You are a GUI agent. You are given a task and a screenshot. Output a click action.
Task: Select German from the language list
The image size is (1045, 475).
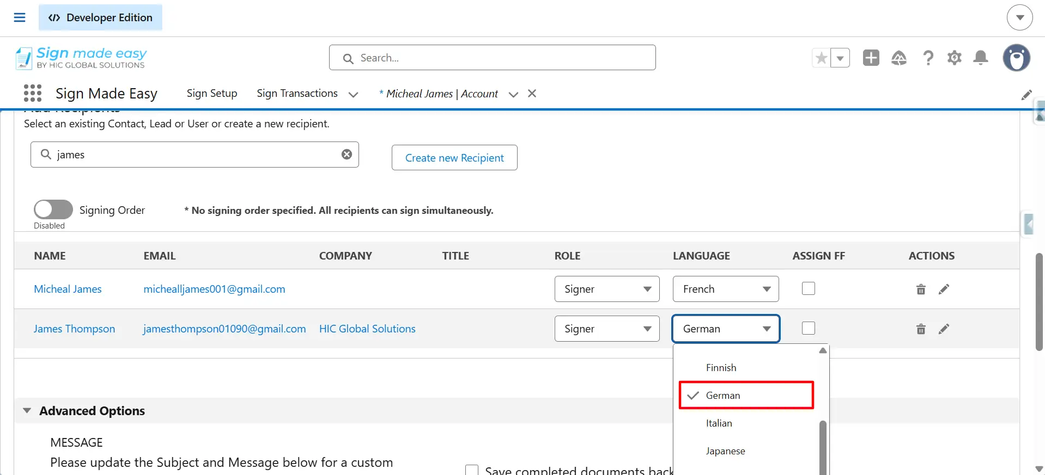(x=746, y=396)
